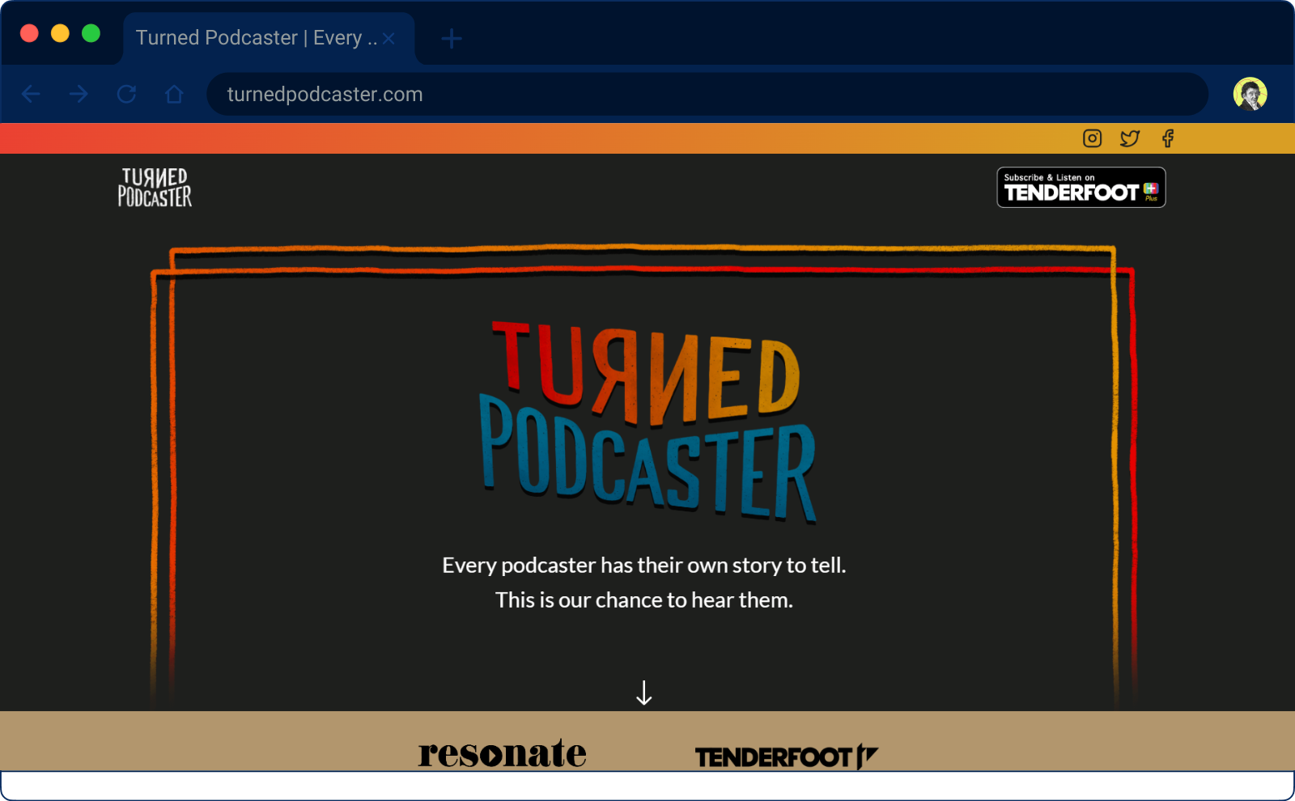Open the Twitter profile icon
Image resolution: width=1295 pixels, height=801 pixels.
coord(1130,138)
